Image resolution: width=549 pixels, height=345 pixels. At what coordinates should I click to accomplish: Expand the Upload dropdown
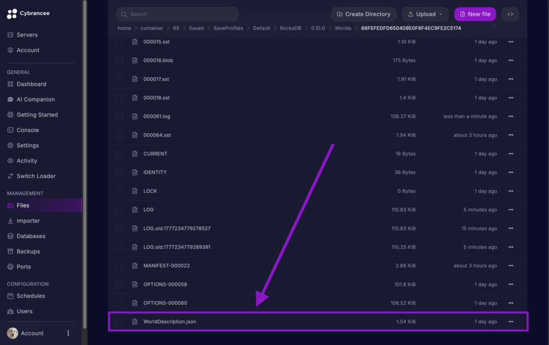click(x=425, y=14)
